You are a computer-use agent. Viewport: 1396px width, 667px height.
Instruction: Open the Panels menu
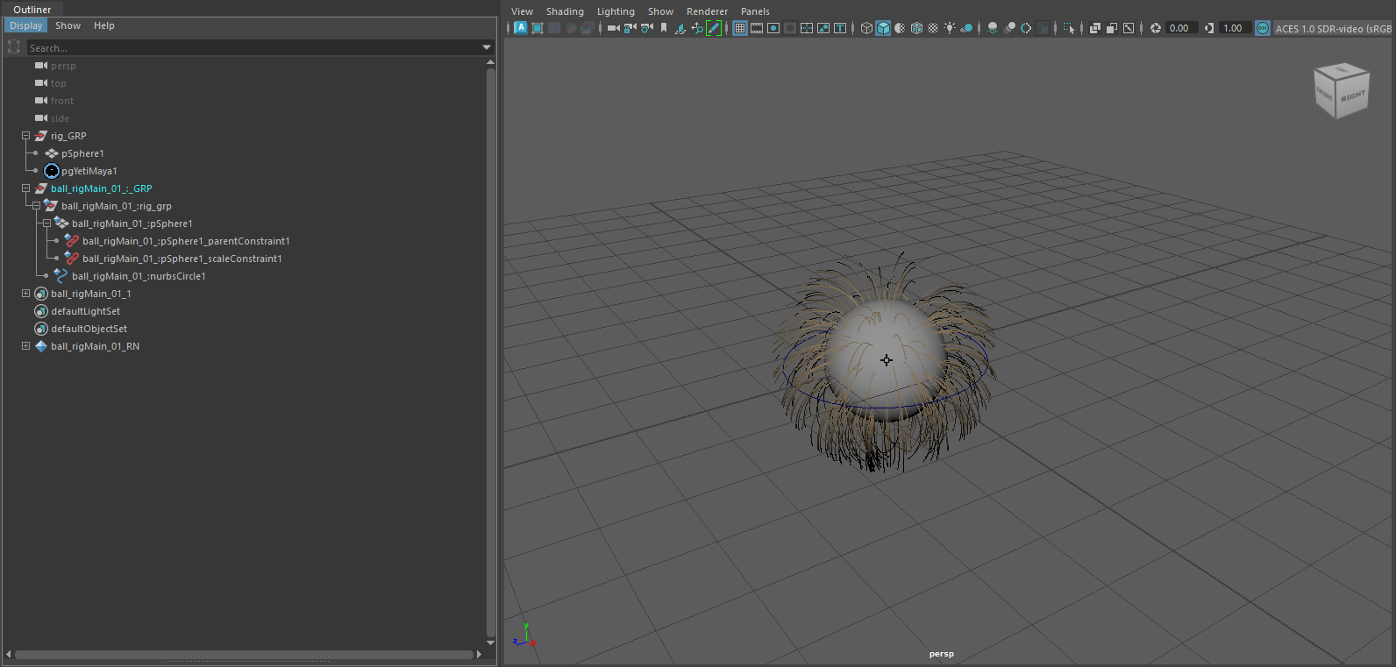coord(755,11)
